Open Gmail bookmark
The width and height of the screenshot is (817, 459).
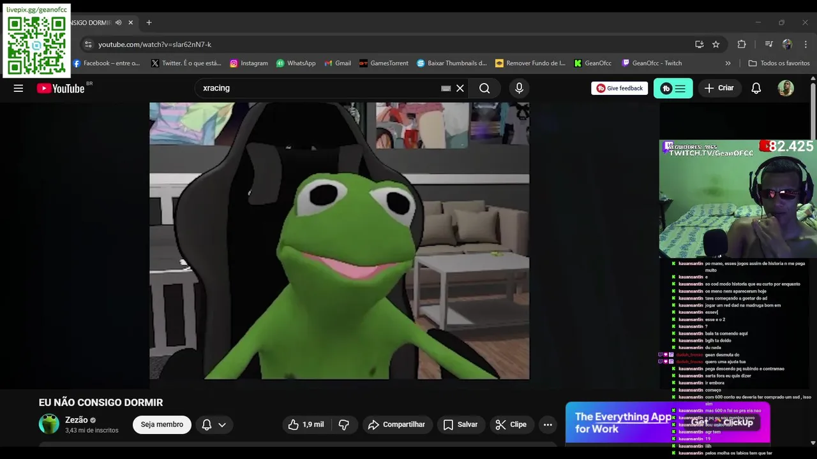click(x=338, y=63)
